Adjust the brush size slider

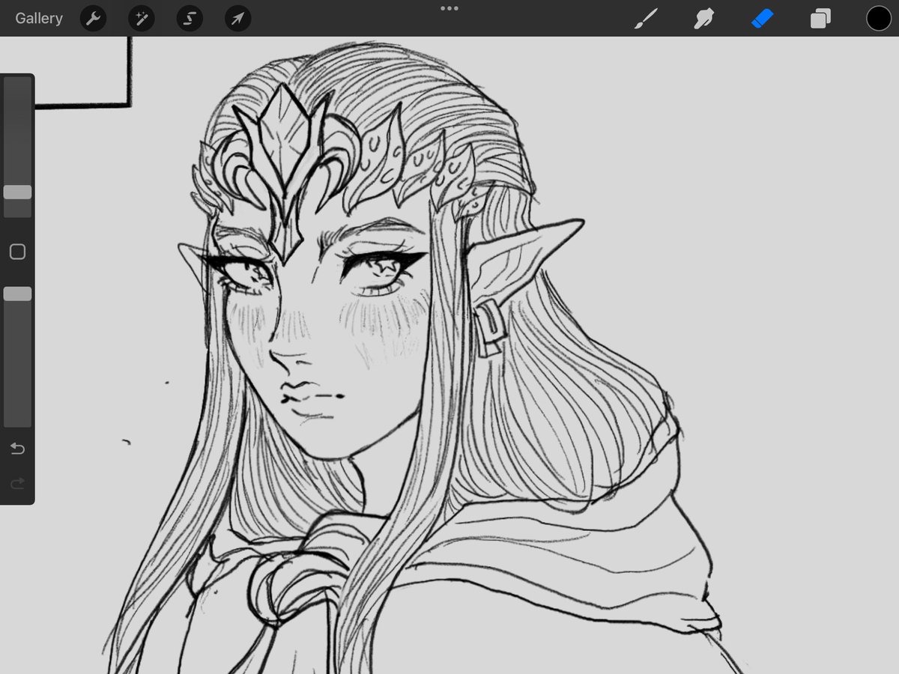(17, 192)
